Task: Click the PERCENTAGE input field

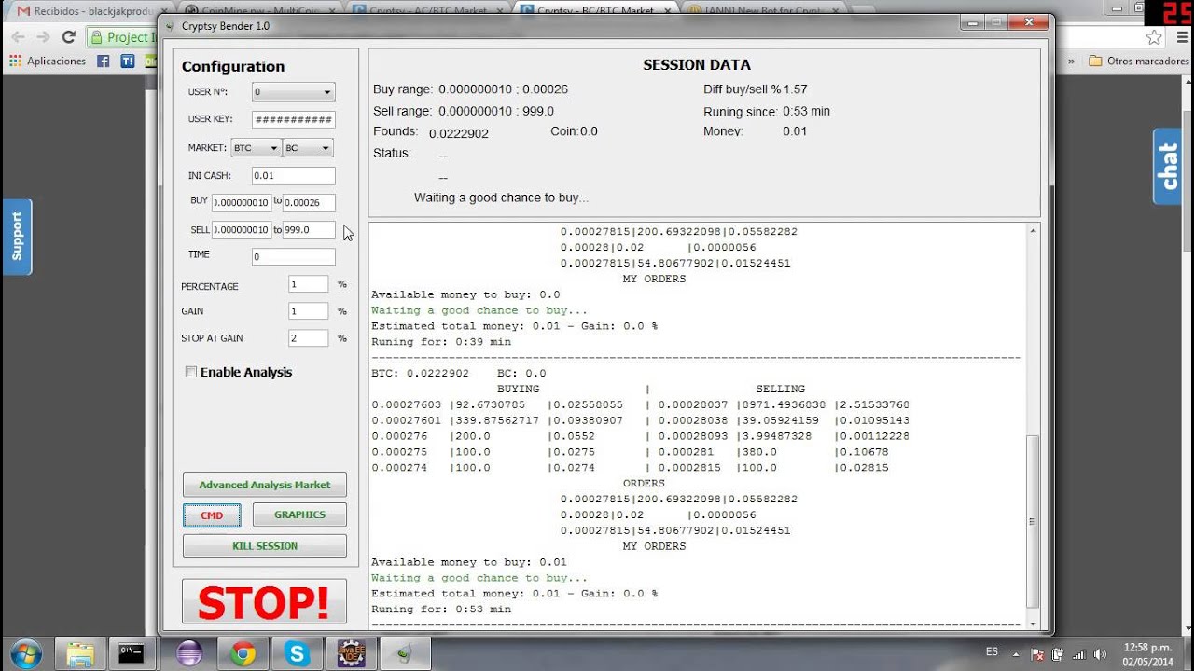Action: tap(308, 284)
